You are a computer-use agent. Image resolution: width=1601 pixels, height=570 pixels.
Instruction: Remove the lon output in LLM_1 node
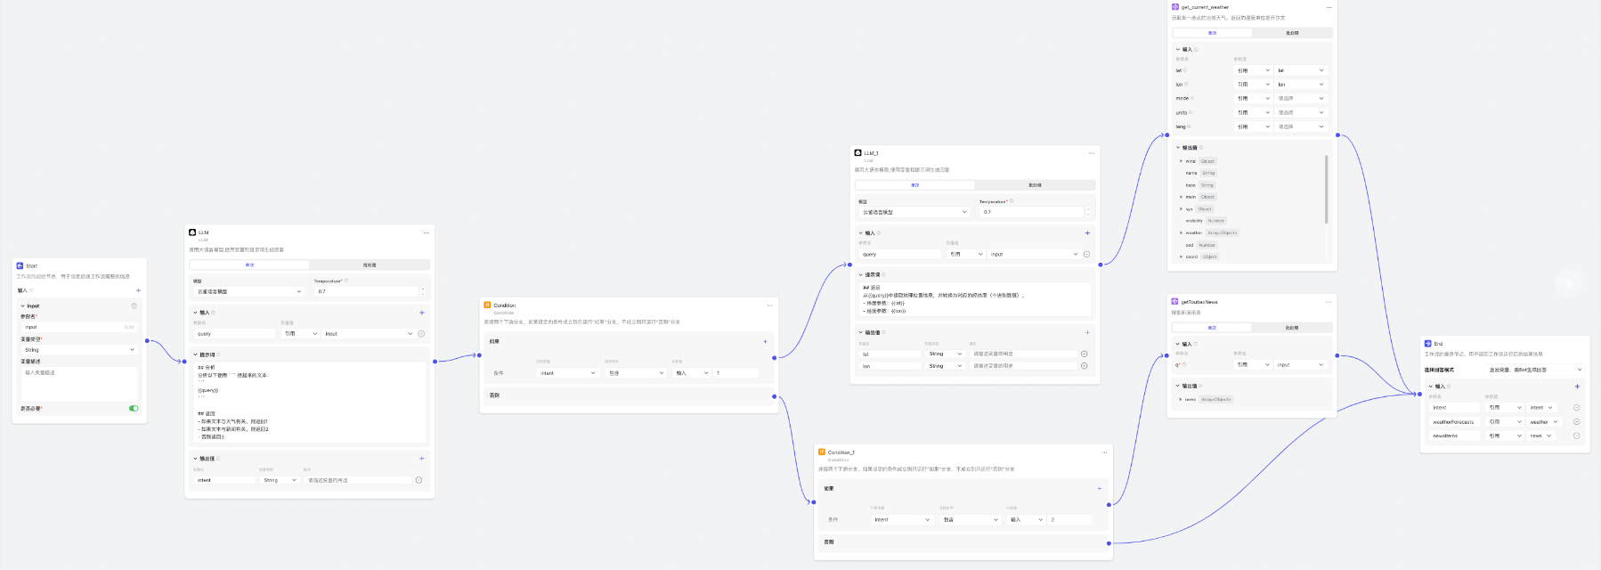[x=1084, y=366]
